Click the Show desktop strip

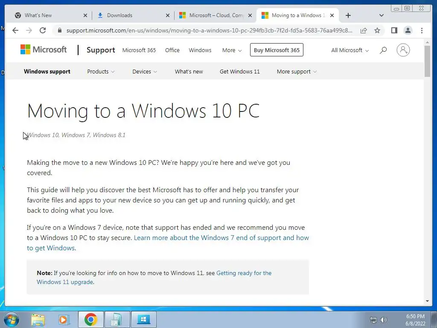point(434,319)
